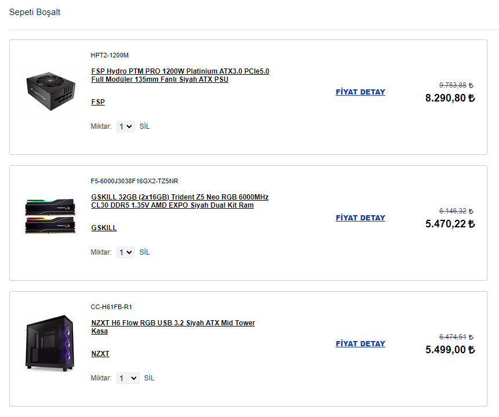The image size is (499, 417).
Task: View FİYAT DETAY for GSKILL RAM
Action: (x=360, y=218)
